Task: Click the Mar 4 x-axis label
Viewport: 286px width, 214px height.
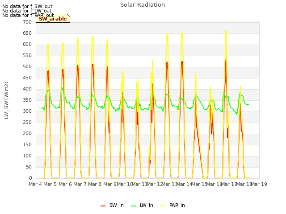Action: pos(35,184)
